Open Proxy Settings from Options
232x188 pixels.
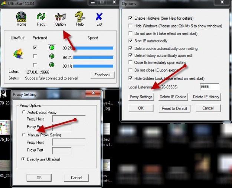click(141, 97)
